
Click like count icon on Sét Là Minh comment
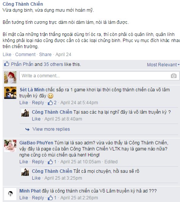coord(50,103)
